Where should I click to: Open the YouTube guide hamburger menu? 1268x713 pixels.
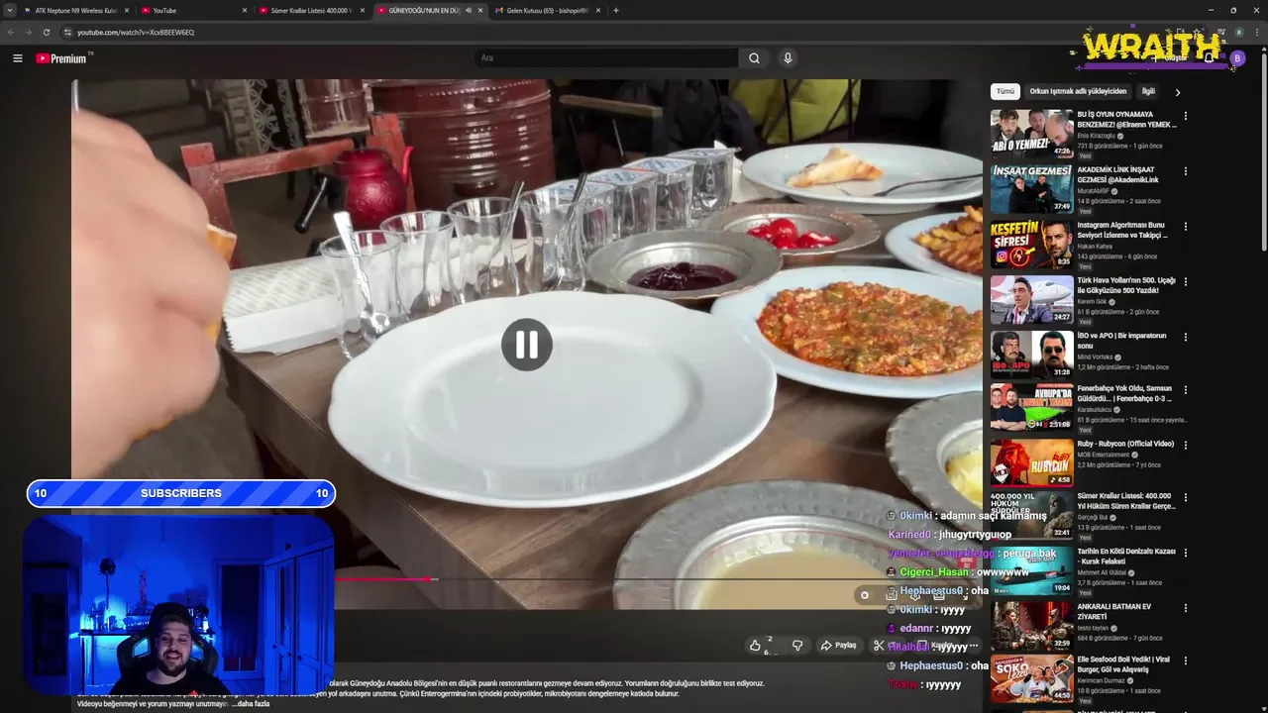18,58
